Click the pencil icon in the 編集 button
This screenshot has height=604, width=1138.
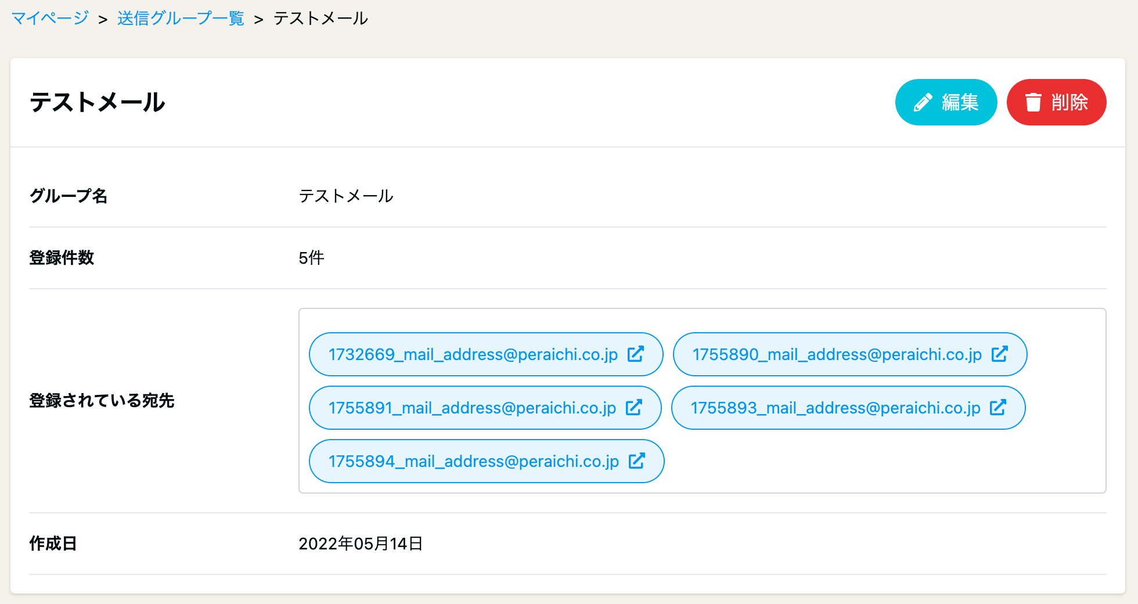[923, 102]
